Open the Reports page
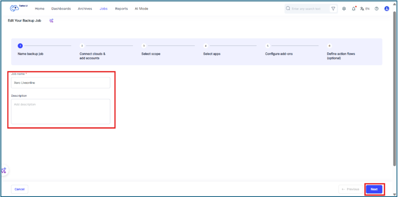This screenshot has width=398, height=197. pos(122,9)
